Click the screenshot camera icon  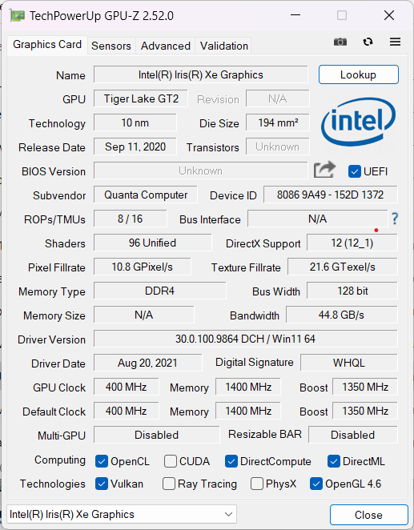click(x=340, y=42)
